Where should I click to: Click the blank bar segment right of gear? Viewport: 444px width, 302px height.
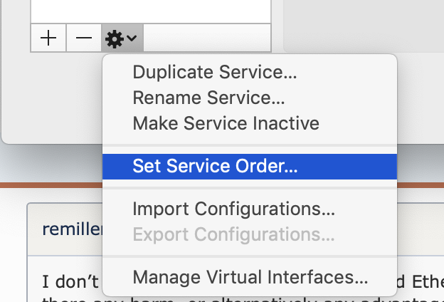(x=207, y=38)
